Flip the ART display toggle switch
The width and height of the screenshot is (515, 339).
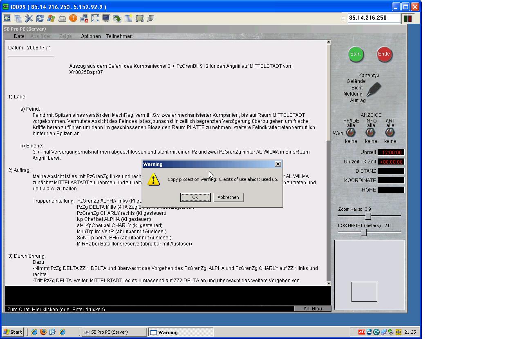click(390, 133)
